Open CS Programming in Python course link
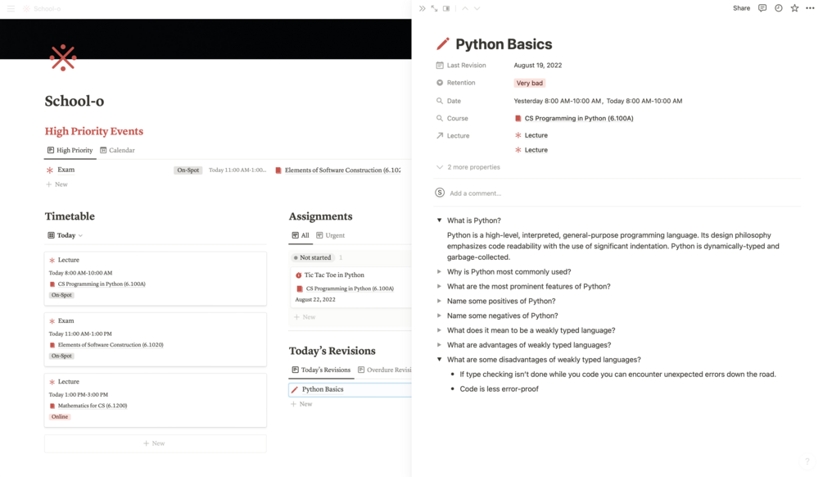Viewport: 823px width, 477px height. point(578,118)
